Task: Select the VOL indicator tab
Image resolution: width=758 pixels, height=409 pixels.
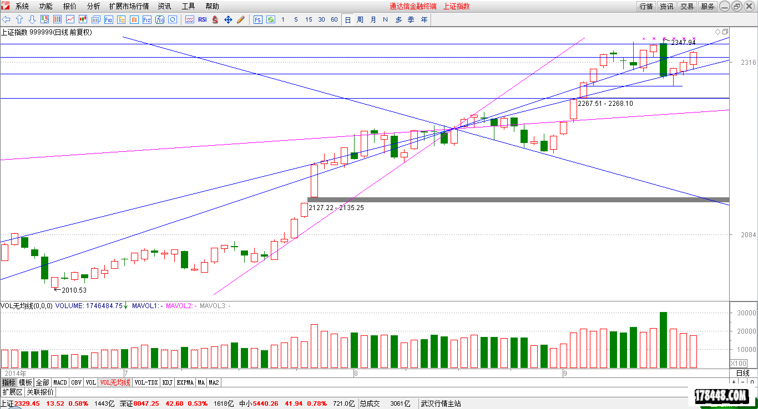Action: [x=91, y=382]
